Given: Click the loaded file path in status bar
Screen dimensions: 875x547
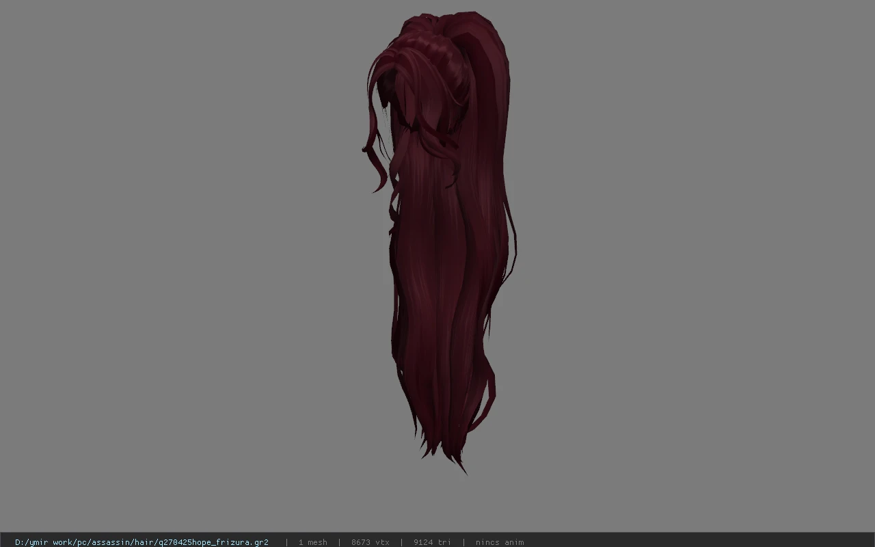Looking at the screenshot, I should pos(142,542).
